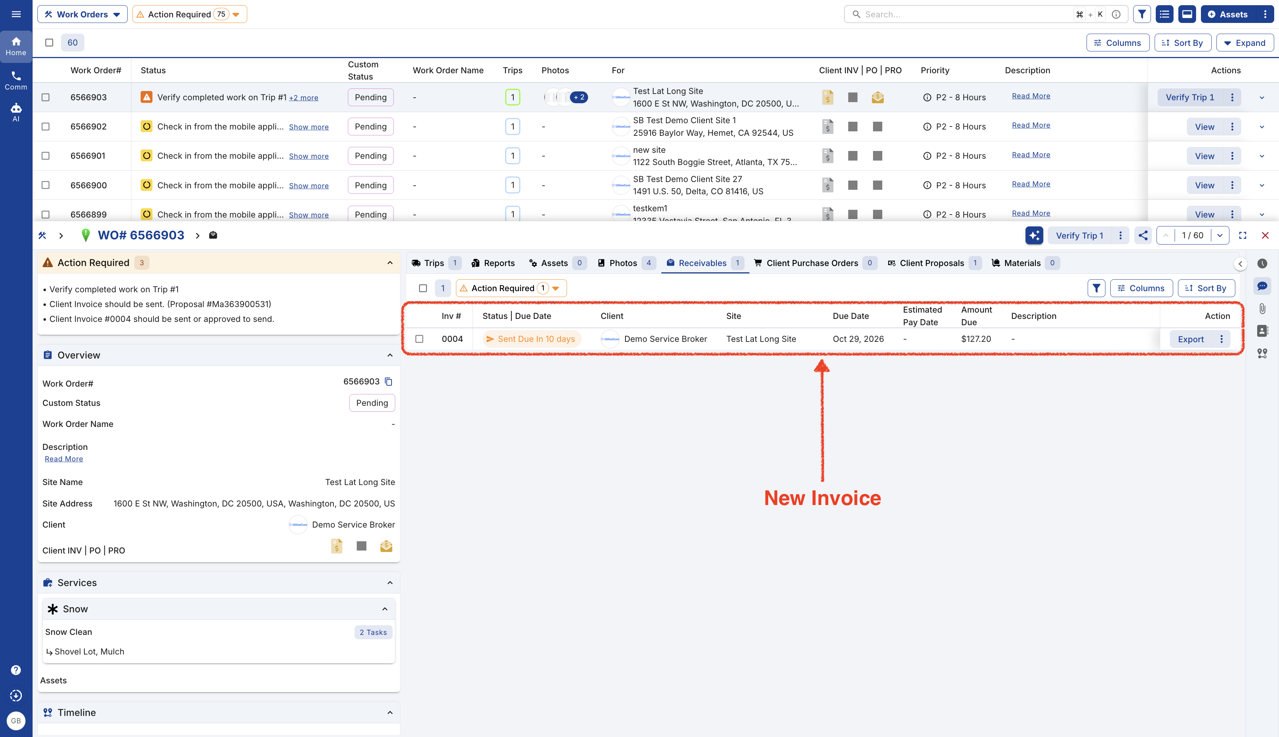The width and height of the screenshot is (1279, 737).
Task: Go to Home in sidebar
Action: coord(16,46)
